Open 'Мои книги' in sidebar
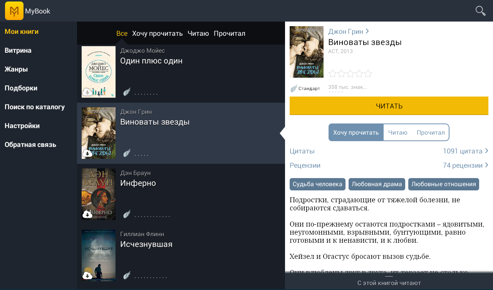This screenshot has height=290, width=493. pyautogui.click(x=22, y=32)
